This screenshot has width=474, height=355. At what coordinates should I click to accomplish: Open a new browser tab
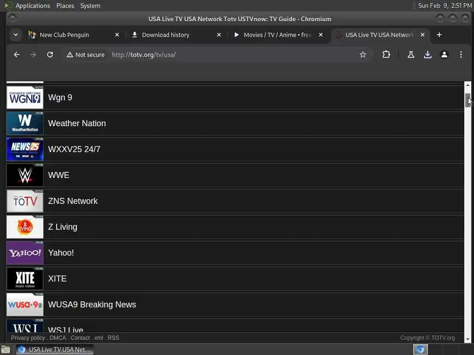pyautogui.click(x=439, y=35)
